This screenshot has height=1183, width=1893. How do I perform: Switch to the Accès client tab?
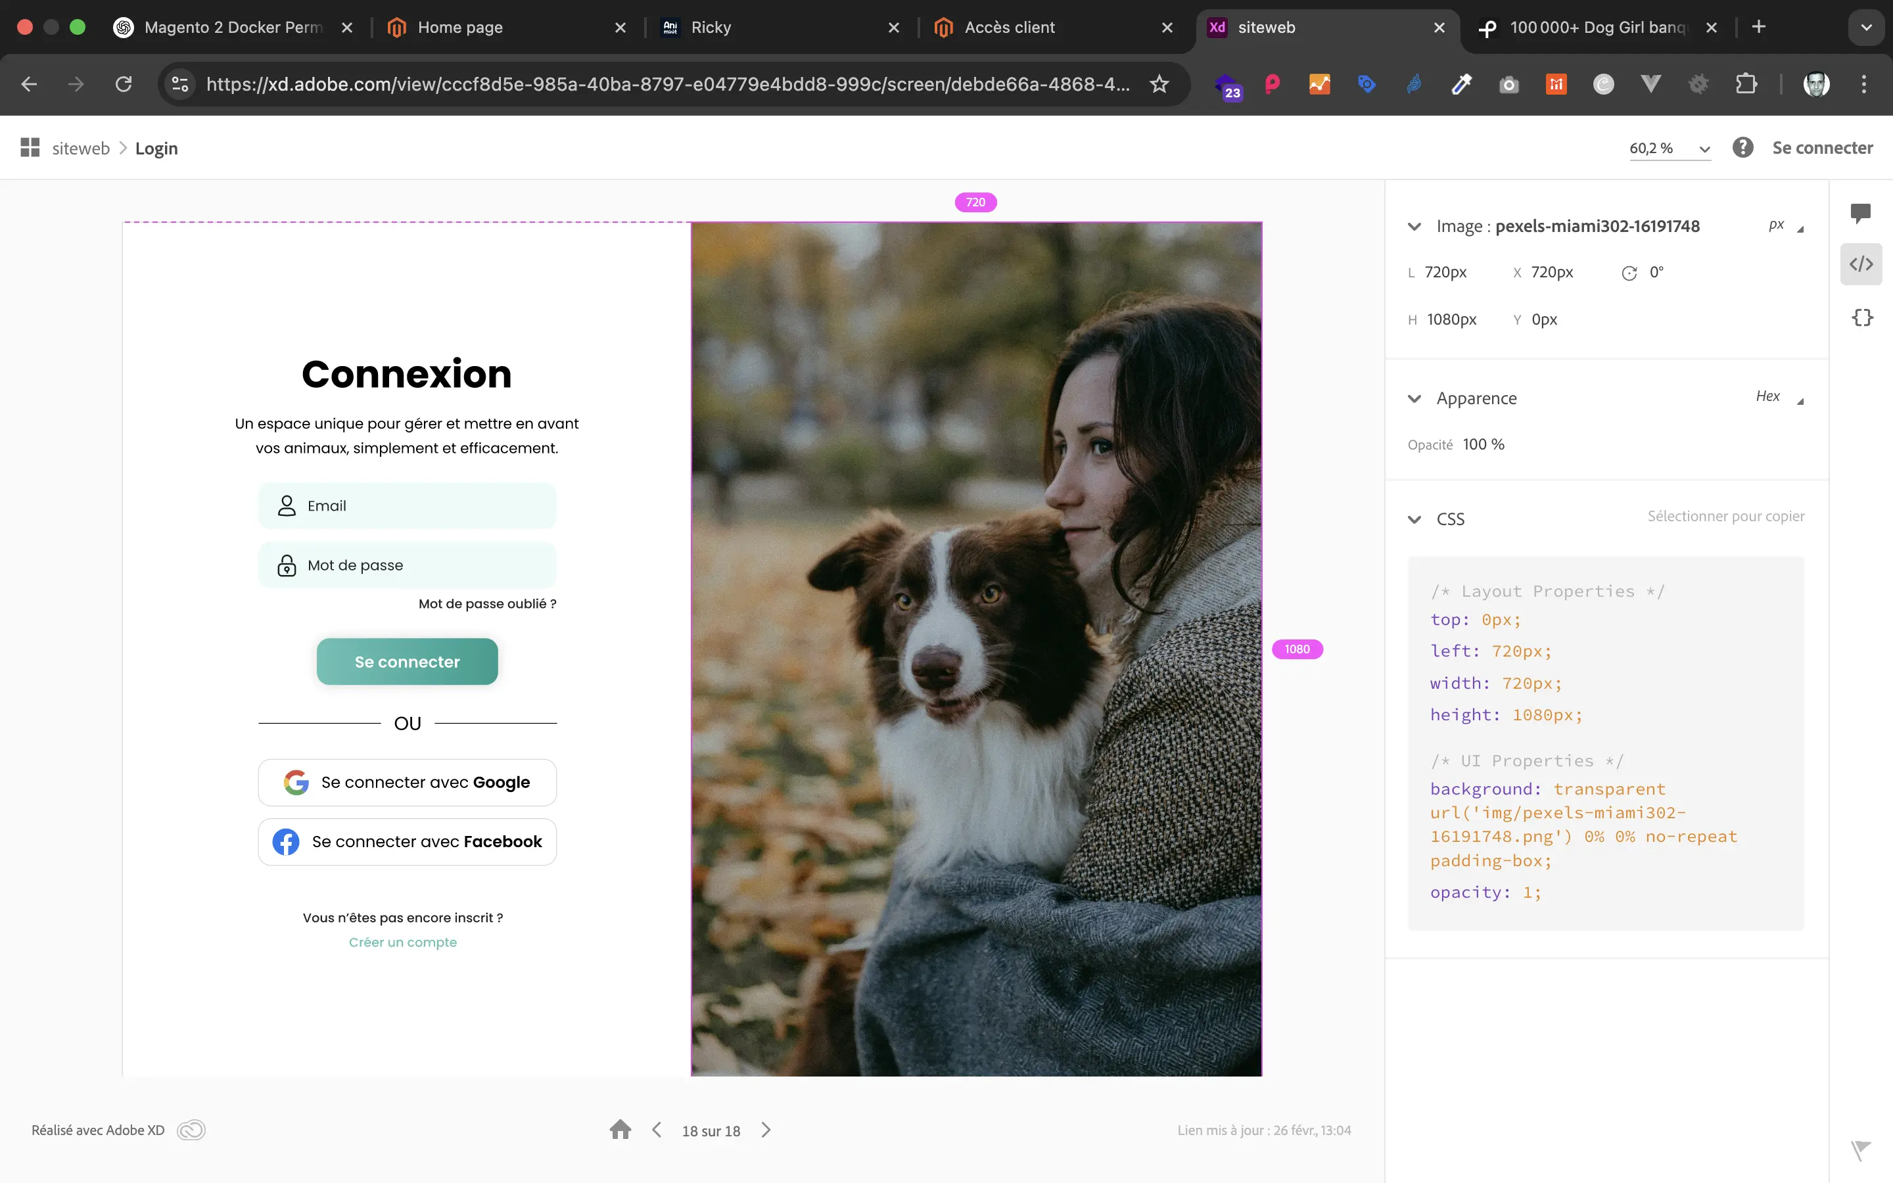click(1009, 28)
